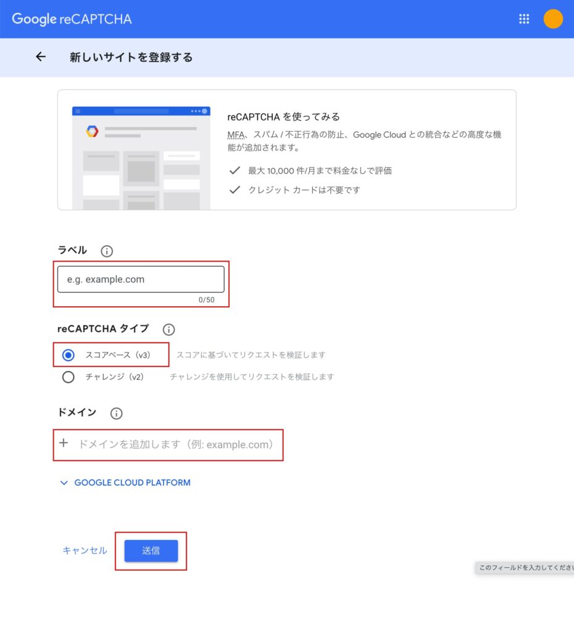Click the Google reCAPTCHA logo
Screen dimensions: 574x632
point(72,19)
